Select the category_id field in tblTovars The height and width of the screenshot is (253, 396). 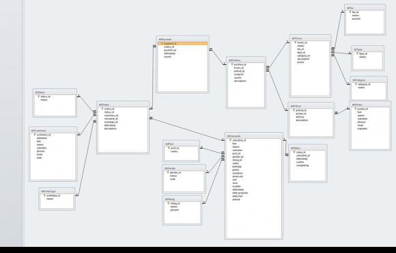click(x=303, y=55)
